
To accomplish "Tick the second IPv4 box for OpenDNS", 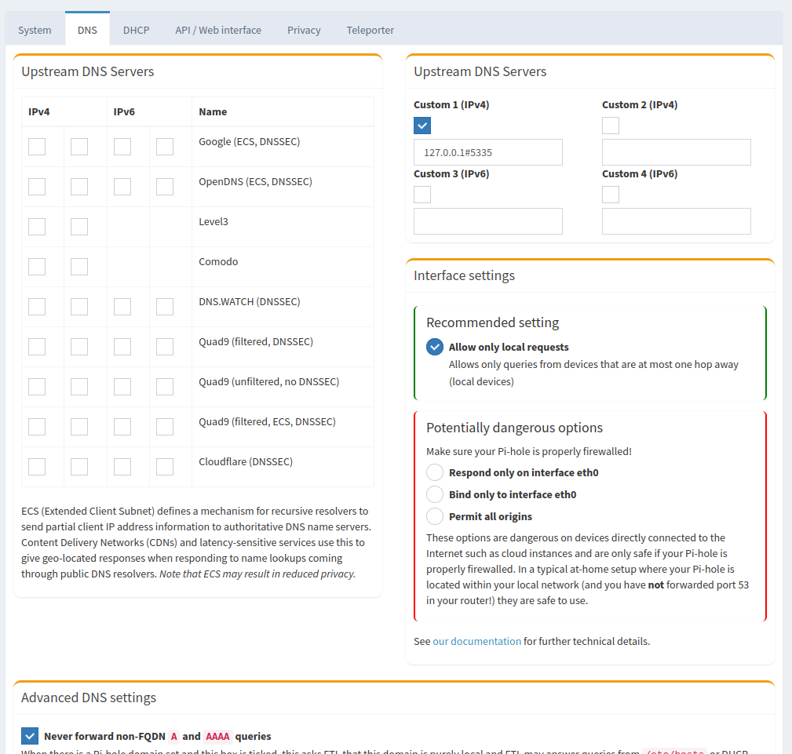I will [x=79, y=187].
